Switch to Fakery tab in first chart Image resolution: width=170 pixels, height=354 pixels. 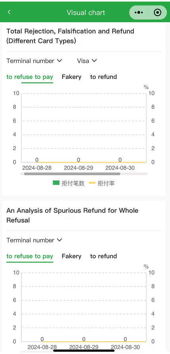71,77
